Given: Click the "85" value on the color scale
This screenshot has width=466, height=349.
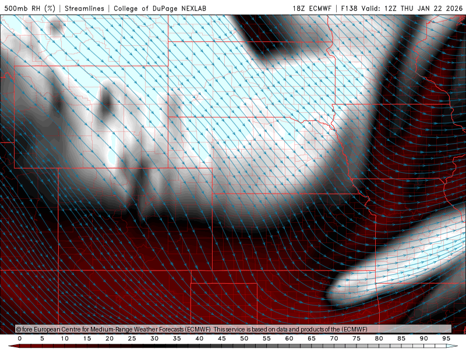Looking at the screenshot, I should pos(401,339).
